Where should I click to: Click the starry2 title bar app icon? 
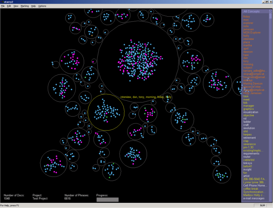(x=3, y=2)
